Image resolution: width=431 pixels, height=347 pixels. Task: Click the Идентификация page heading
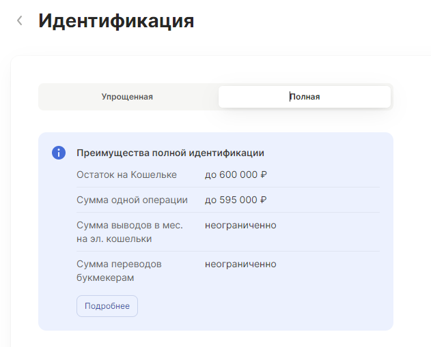116,21
